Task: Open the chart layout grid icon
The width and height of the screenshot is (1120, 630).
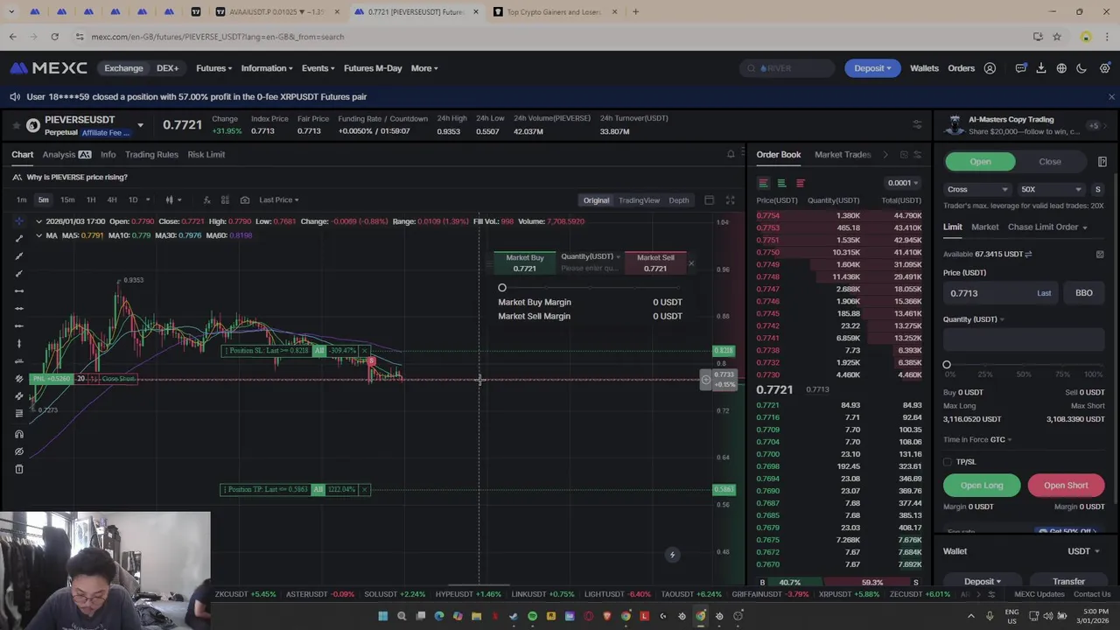Action: click(x=225, y=200)
